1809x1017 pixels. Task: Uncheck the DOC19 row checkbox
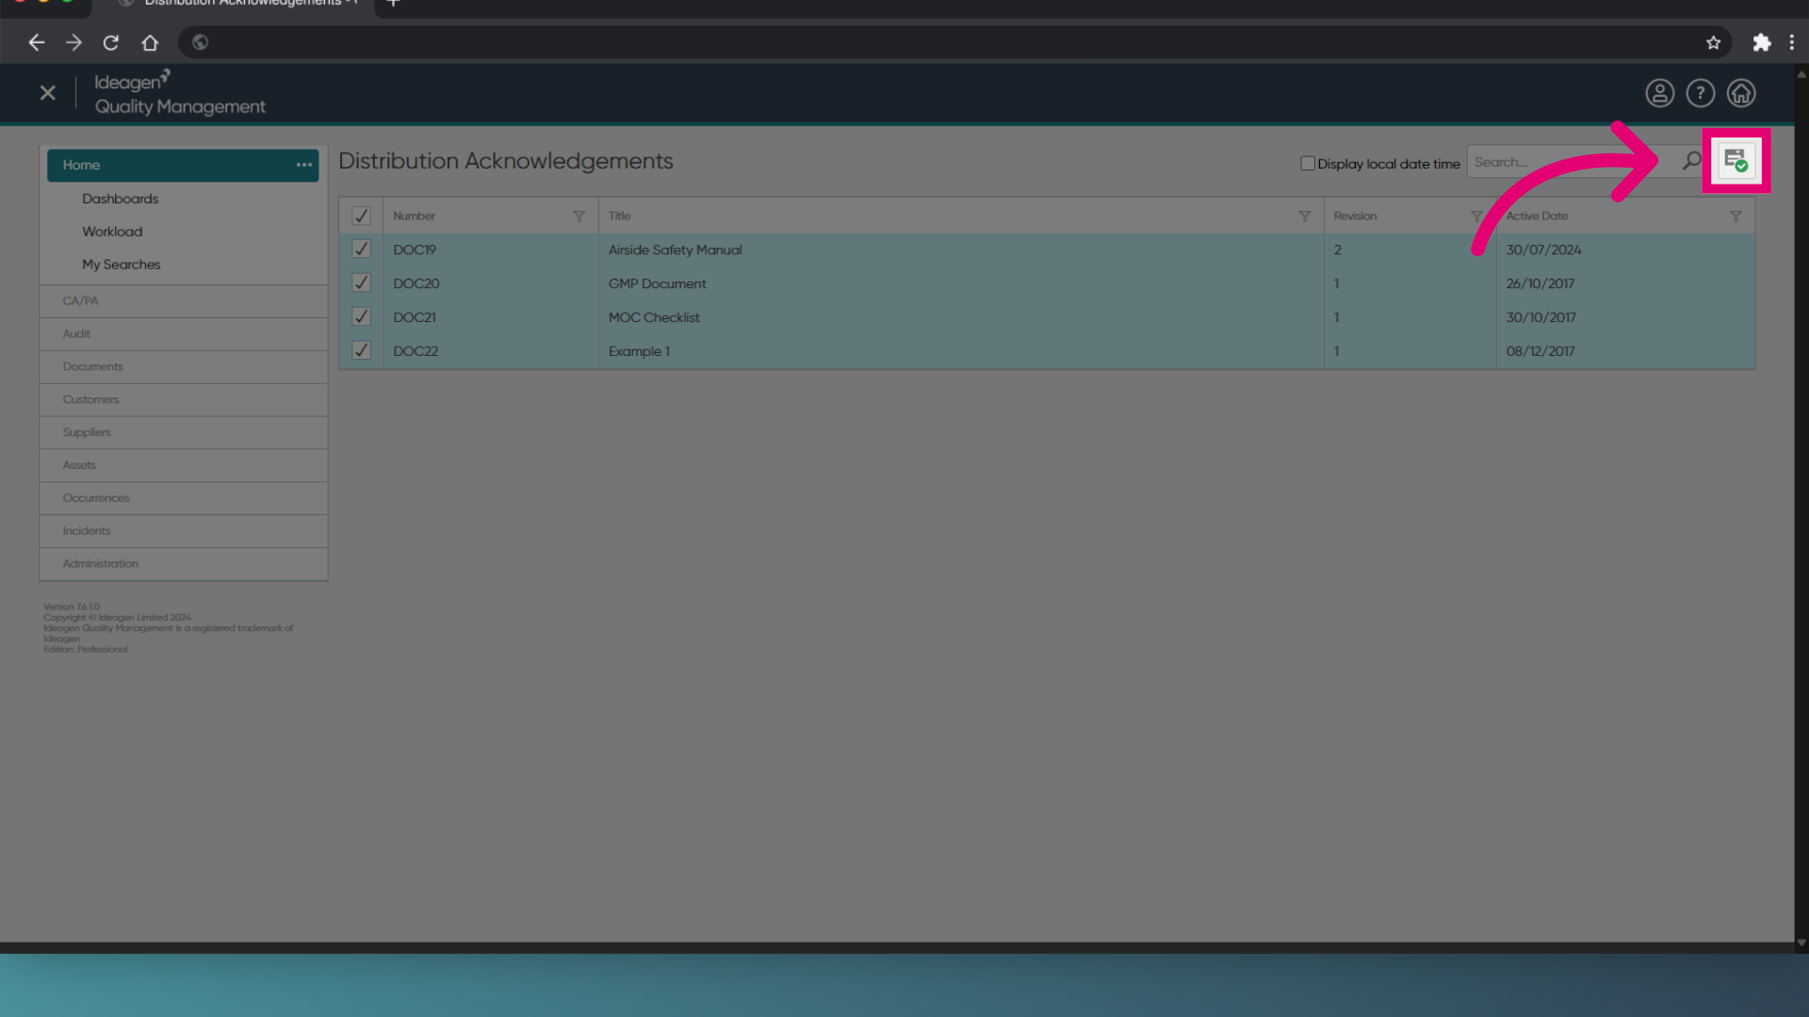click(361, 250)
